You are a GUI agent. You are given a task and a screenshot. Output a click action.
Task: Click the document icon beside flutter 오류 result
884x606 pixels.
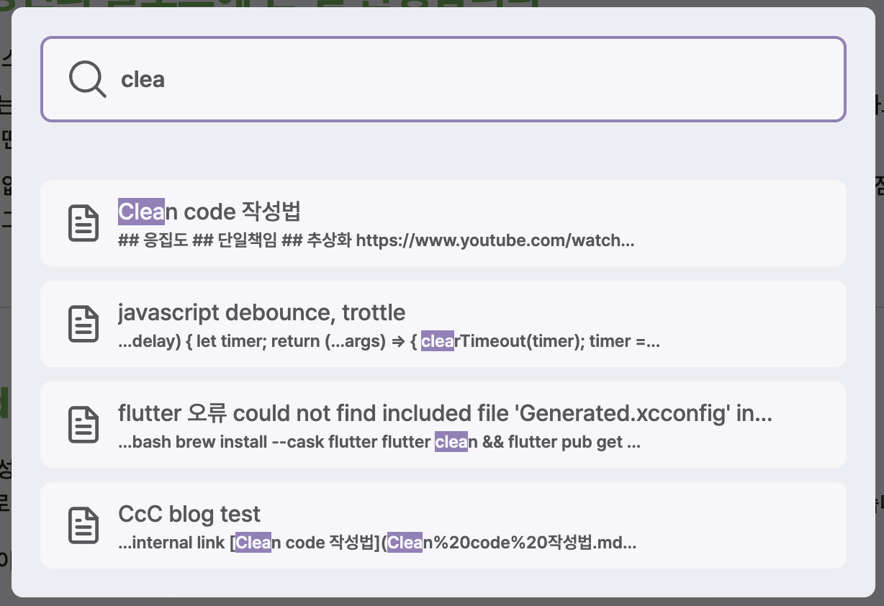point(84,425)
